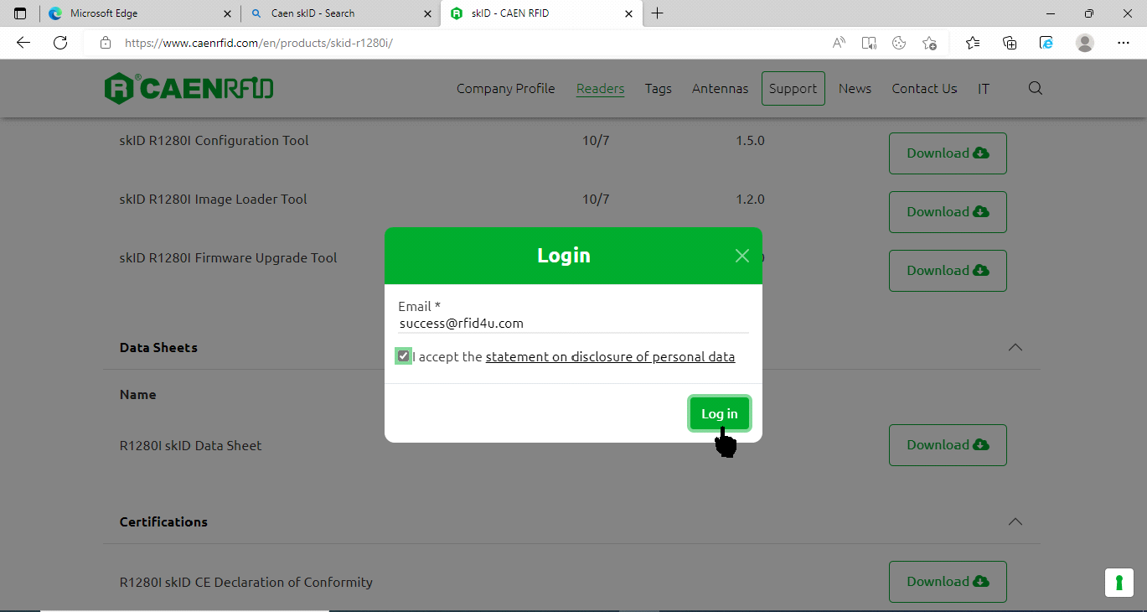The width and height of the screenshot is (1147, 612).
Task: Open the Edge Favorites star icon
Action: (x=972, y=43)
